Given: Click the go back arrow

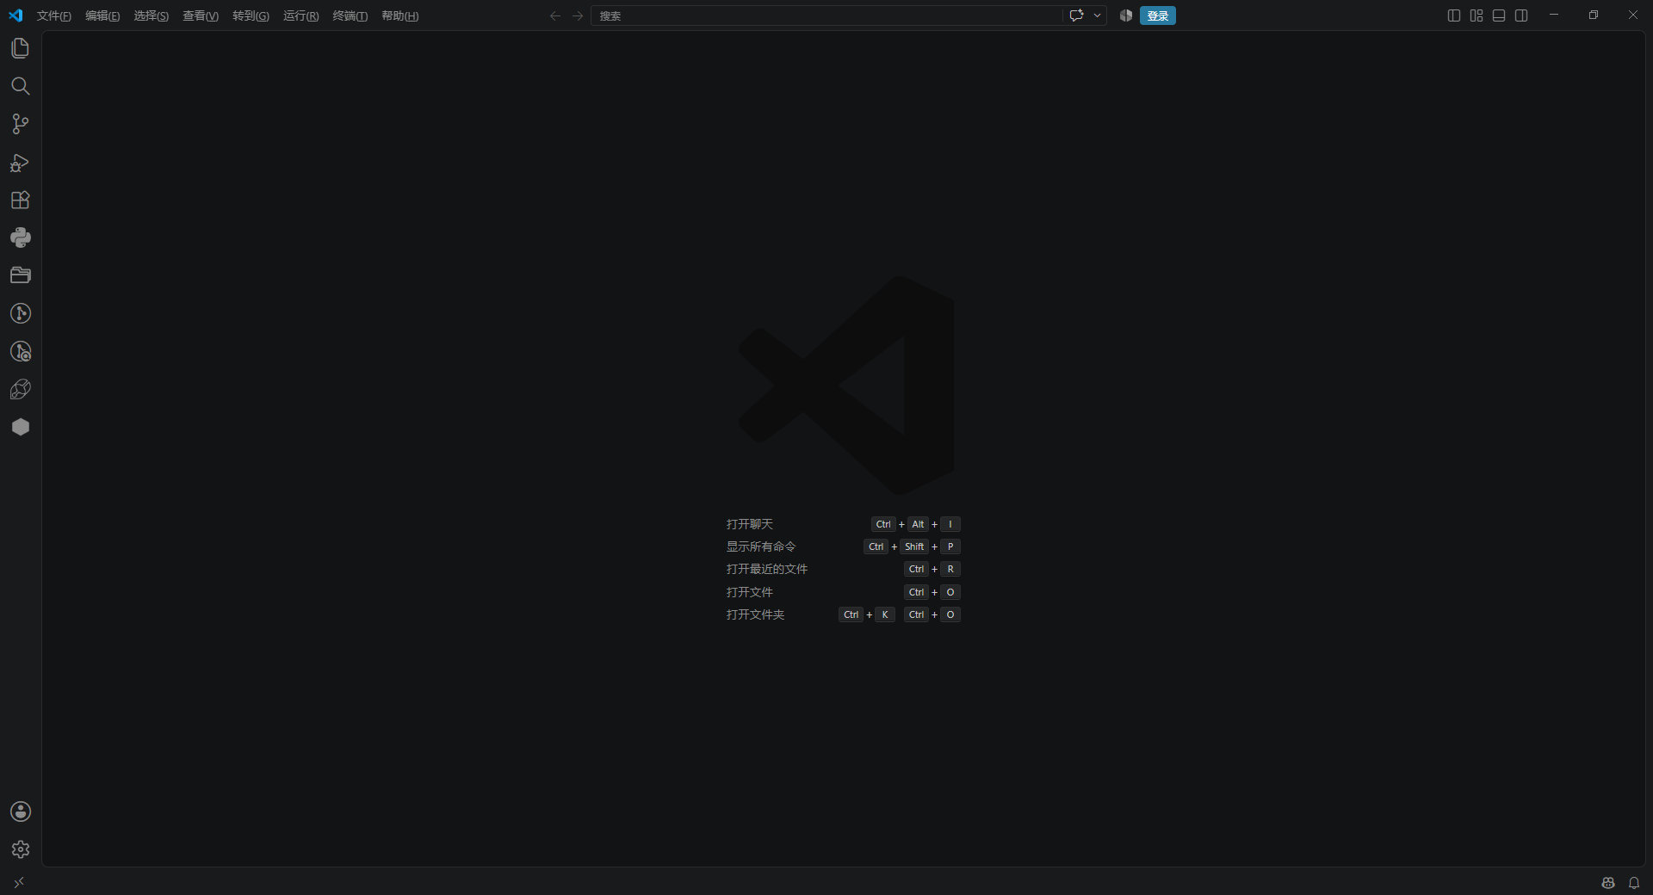Looking at the screenshot, I should (x=555, y=15).
